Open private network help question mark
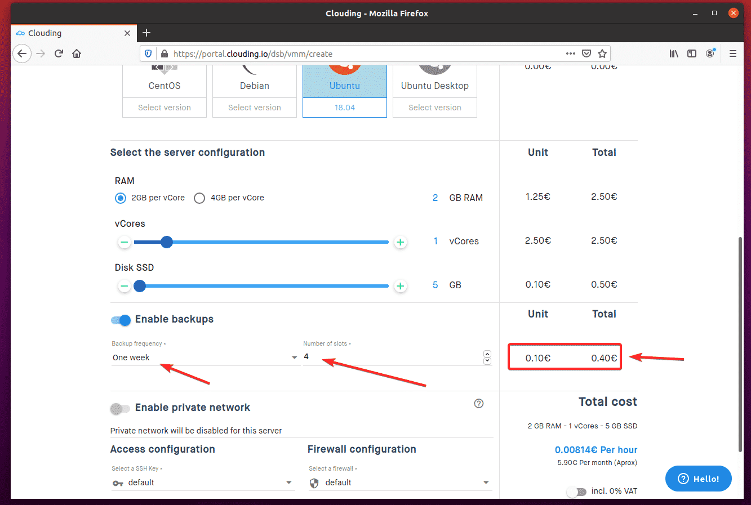This screenshot has width=751, height=505. click(x=479, y=403)
